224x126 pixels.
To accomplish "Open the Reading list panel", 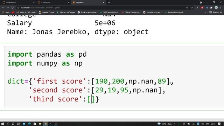I will click(216, 12).
